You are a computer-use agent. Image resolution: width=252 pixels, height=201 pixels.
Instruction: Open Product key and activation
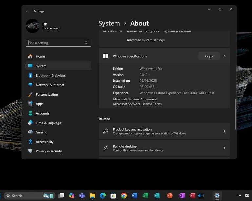pos(164,131)
